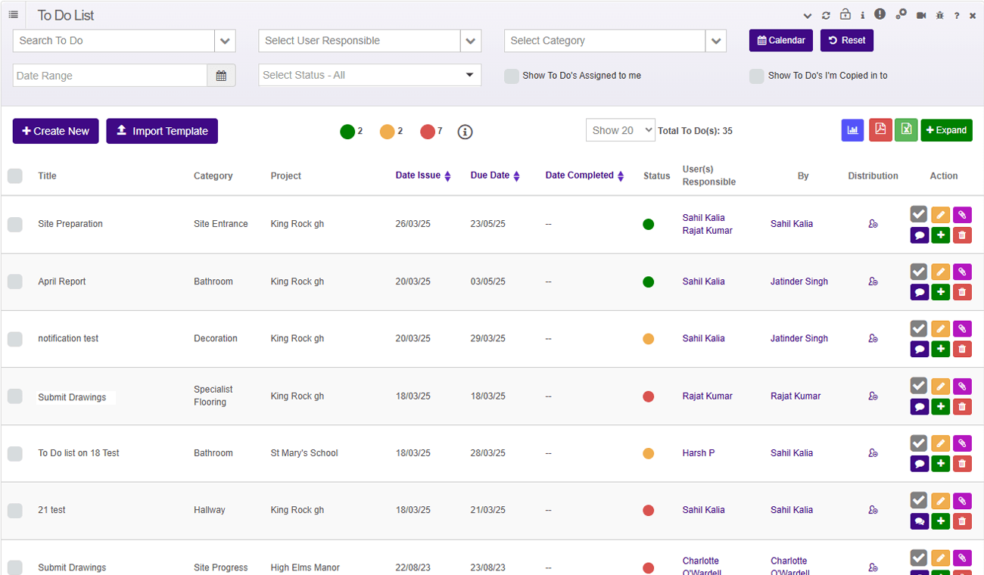Open distribution for To Do list on 18 Test
The width and height of the screenshot is (984, 575).
click(873, 453)
